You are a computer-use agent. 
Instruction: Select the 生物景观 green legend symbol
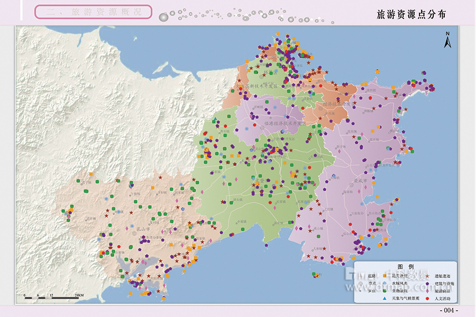click(x=385, y=291)
